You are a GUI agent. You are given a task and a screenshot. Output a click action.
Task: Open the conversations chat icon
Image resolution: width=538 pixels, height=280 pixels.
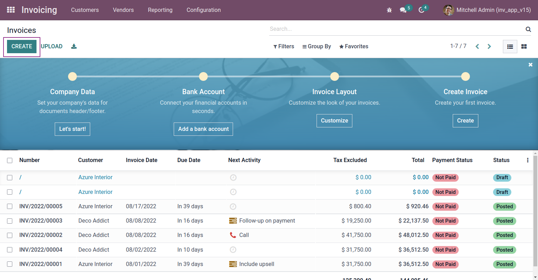(403, 10)
